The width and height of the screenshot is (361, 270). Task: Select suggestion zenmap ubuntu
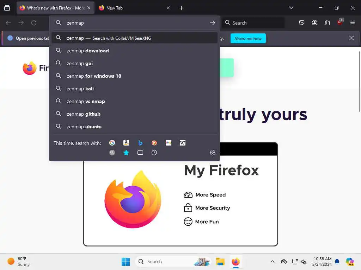click(134, 127)
